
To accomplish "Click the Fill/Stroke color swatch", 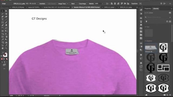I will point(5,55).
